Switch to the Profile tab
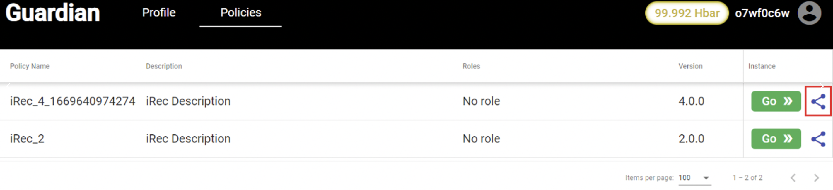Image resolution: width=833 pixels, height=190 pixels. (x=159, y=13)
